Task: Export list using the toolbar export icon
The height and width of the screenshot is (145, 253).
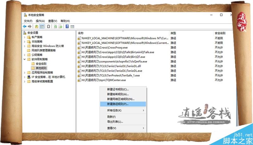Action: tap(60, 27)
